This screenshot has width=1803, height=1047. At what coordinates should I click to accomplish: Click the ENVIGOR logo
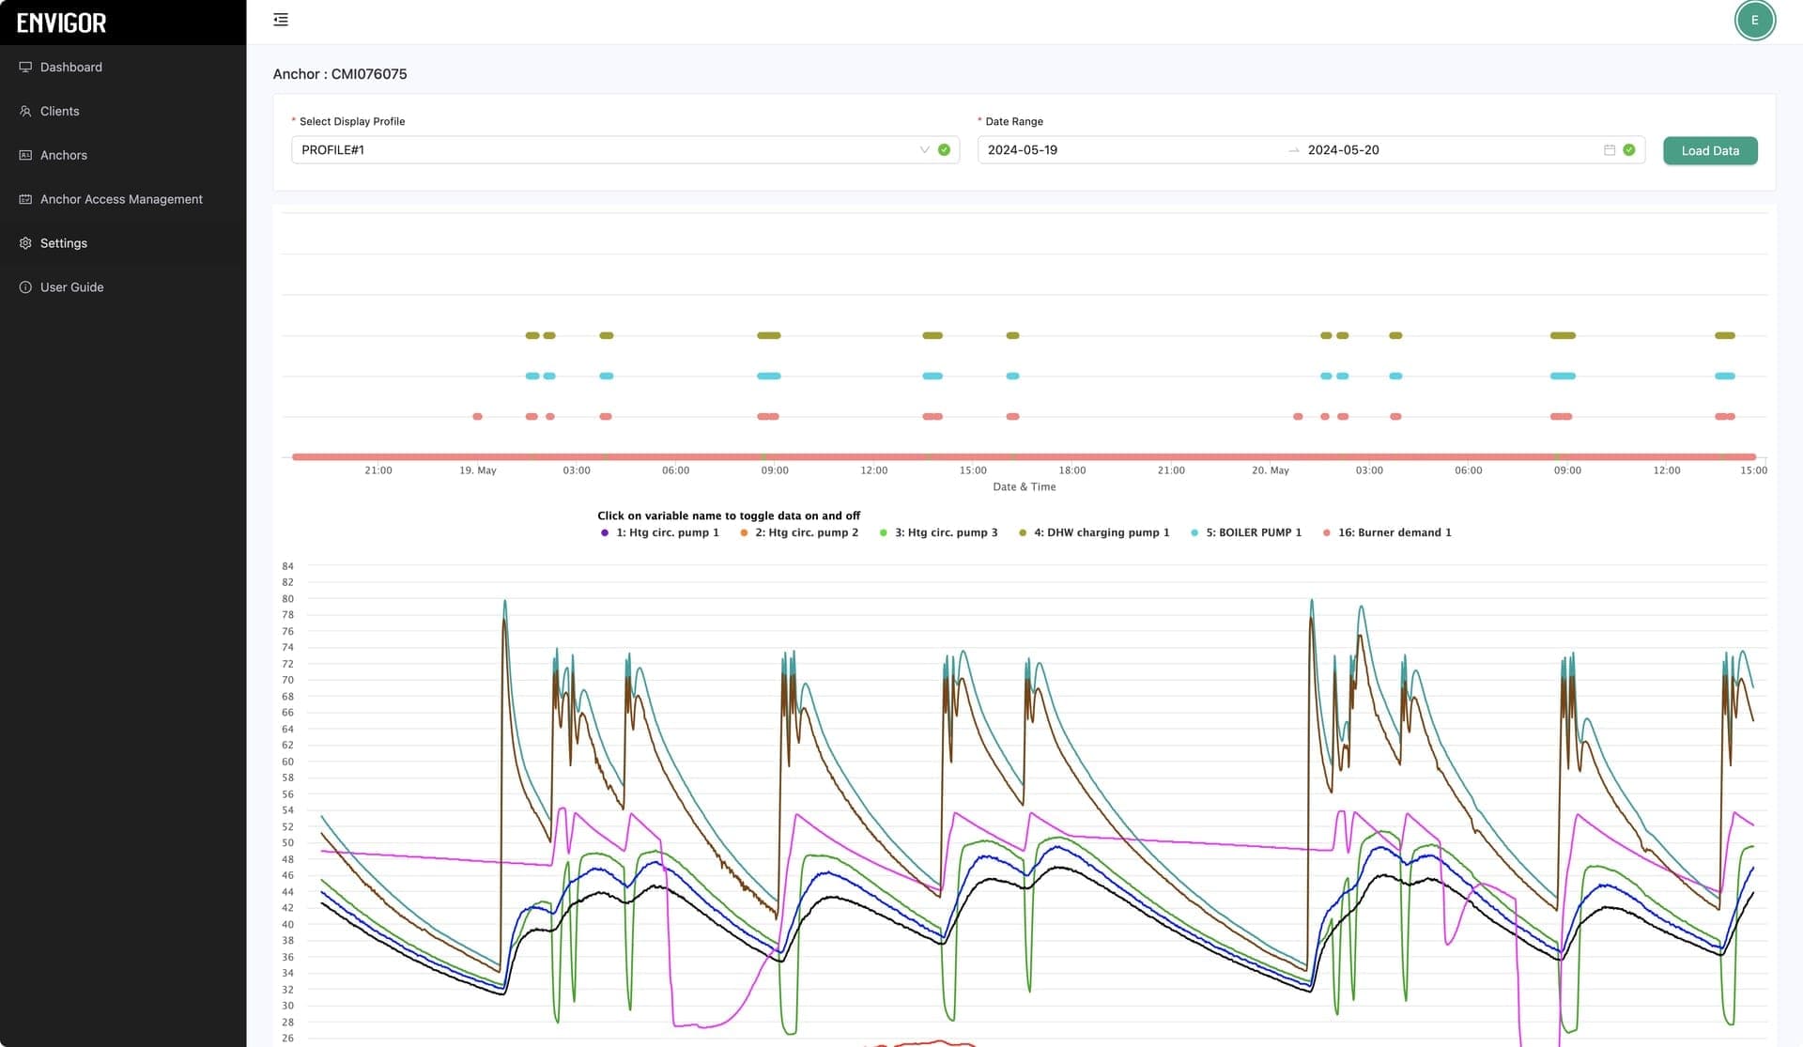[x=62, y=23]
